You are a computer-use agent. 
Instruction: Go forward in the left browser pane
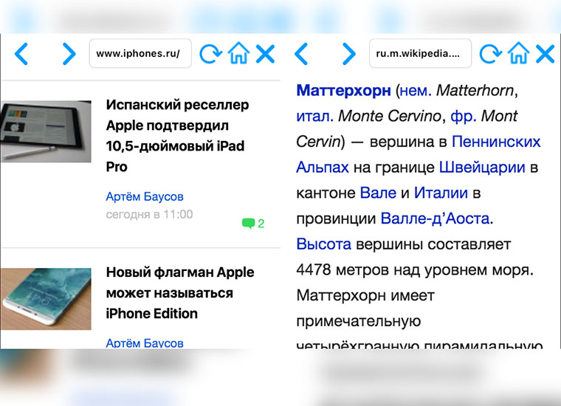[x=69, y=53]
